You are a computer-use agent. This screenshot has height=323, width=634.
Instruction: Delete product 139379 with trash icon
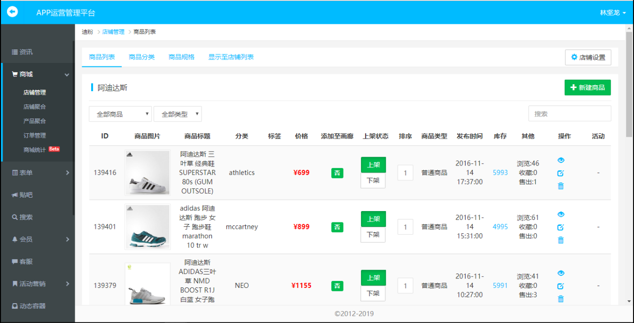561,299
